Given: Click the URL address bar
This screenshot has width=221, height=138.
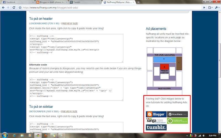Looking at the screenshot, I should pyautogui.click(x=112, y=8).
